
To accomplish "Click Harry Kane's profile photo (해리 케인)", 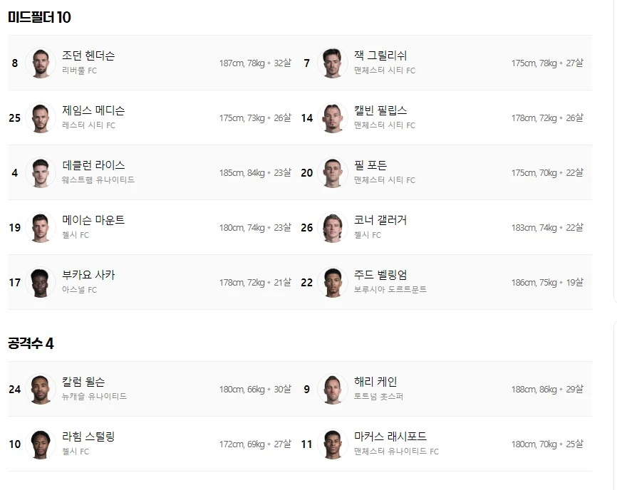I will (332, 390).
